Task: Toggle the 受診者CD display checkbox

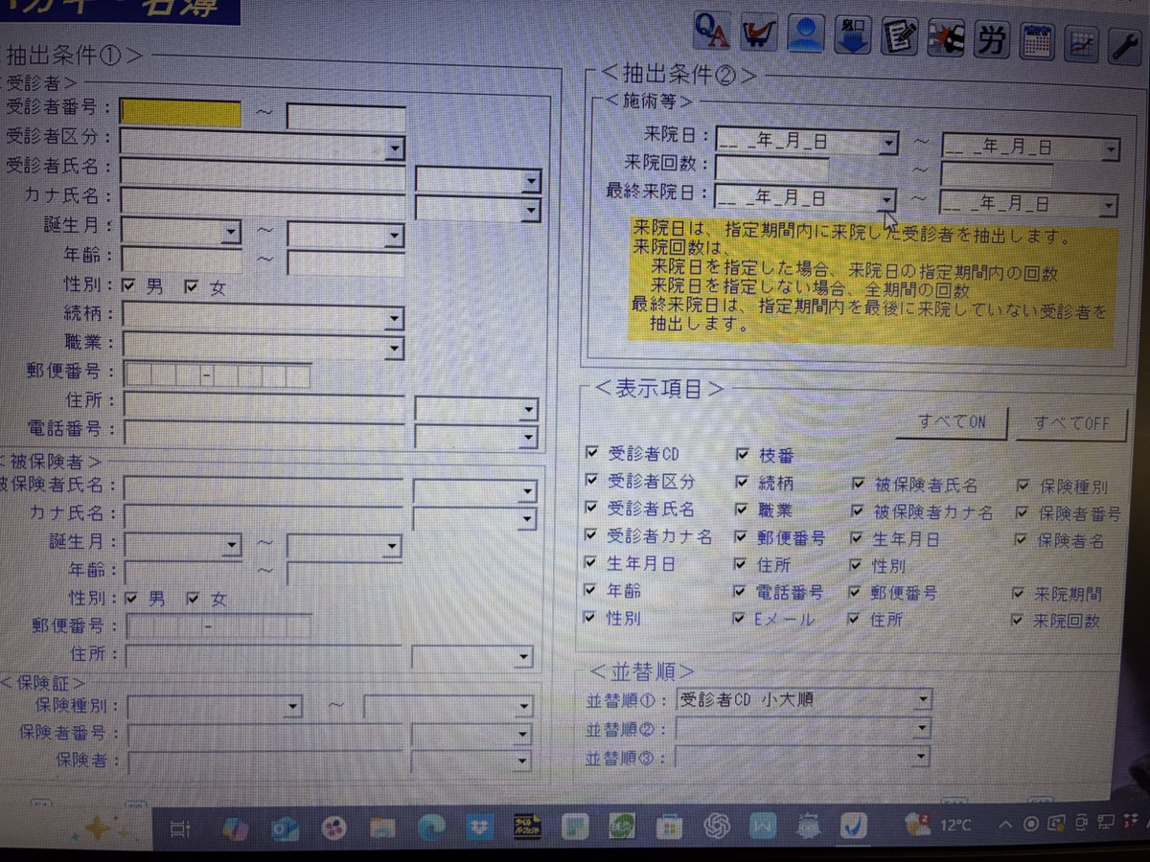Action: click(591, 452)
